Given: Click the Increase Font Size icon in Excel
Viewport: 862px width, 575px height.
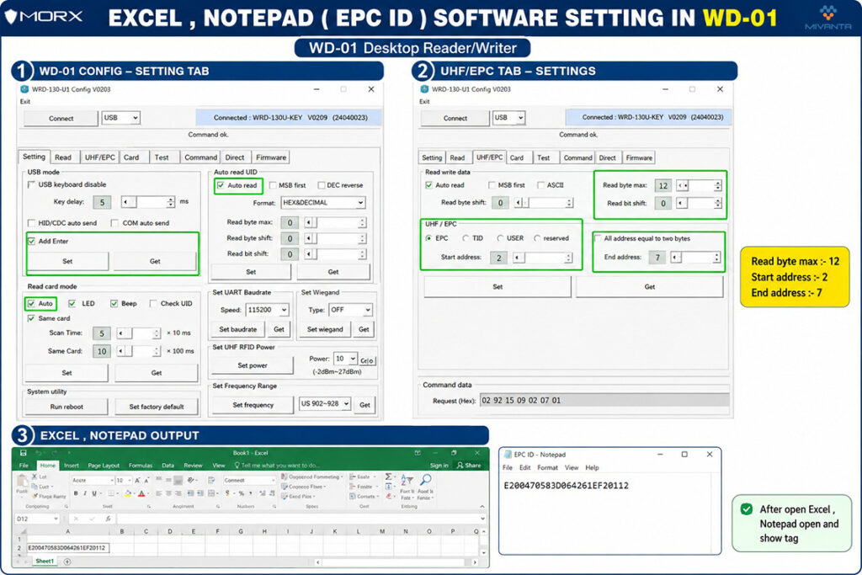Looking at the screenshot, I should pyautogui.click(x=137, y=480).
